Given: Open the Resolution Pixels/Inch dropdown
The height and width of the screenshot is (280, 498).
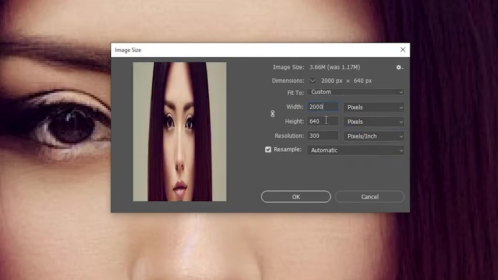Looking at the screenshot, I should [374, 136].
